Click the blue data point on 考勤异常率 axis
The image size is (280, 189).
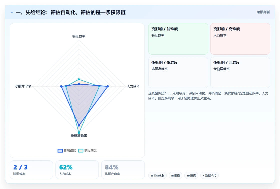(x=61, y=86)
